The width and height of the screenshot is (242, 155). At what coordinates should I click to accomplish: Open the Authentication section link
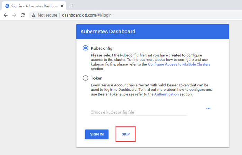coord(167,94)
